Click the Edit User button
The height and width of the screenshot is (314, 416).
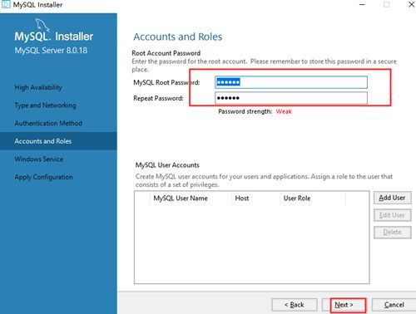point(393,215)
